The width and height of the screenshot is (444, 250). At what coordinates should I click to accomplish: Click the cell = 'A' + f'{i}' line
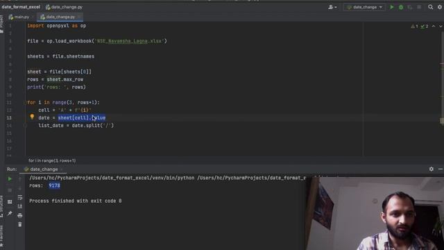pos(65,110)
